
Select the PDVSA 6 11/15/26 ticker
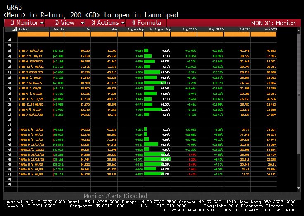31,159
